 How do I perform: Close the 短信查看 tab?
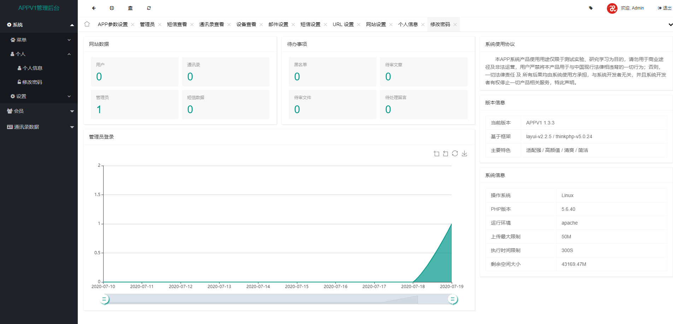(x=192, y=25)
